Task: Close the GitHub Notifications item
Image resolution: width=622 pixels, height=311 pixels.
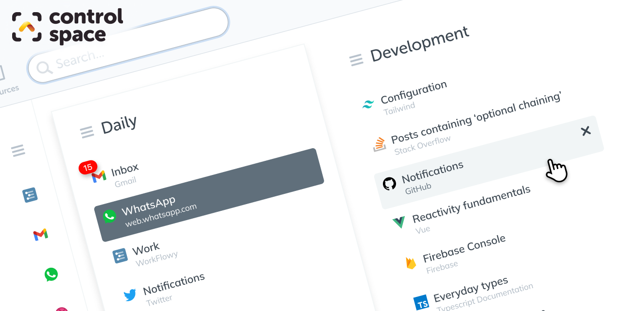Action: tap(586, 131)
